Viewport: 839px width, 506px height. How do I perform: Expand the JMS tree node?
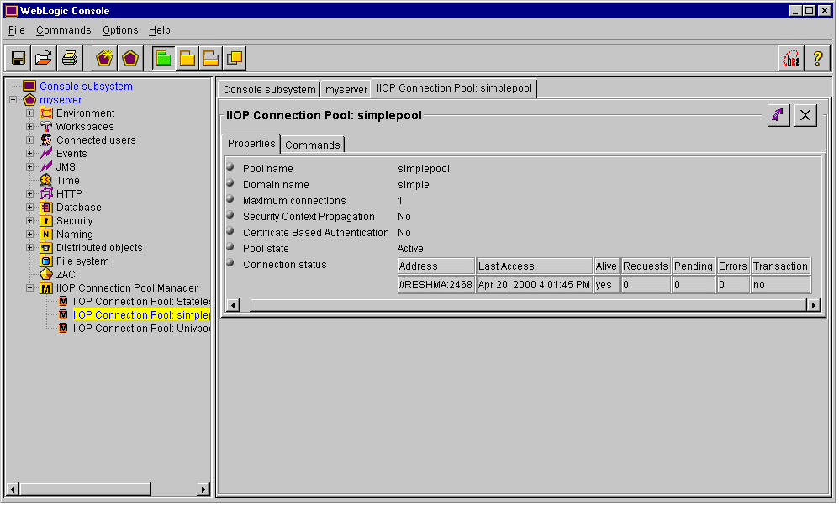[30, 167]
